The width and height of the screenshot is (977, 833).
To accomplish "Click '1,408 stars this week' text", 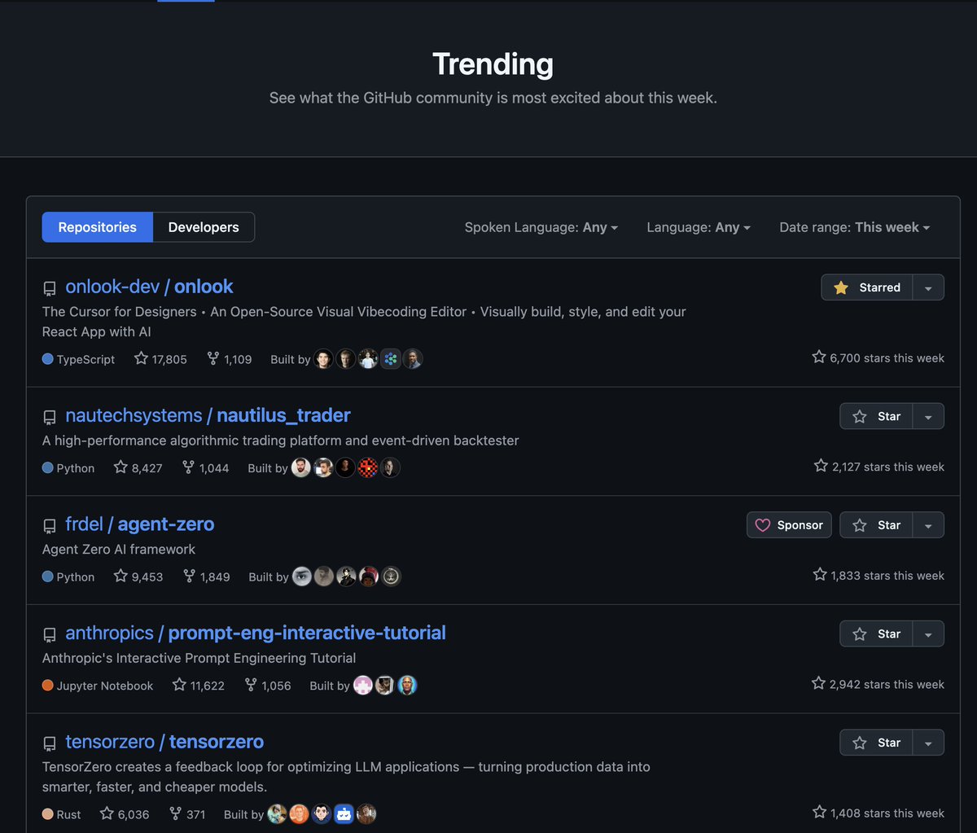I will click(x=878, y=813).
